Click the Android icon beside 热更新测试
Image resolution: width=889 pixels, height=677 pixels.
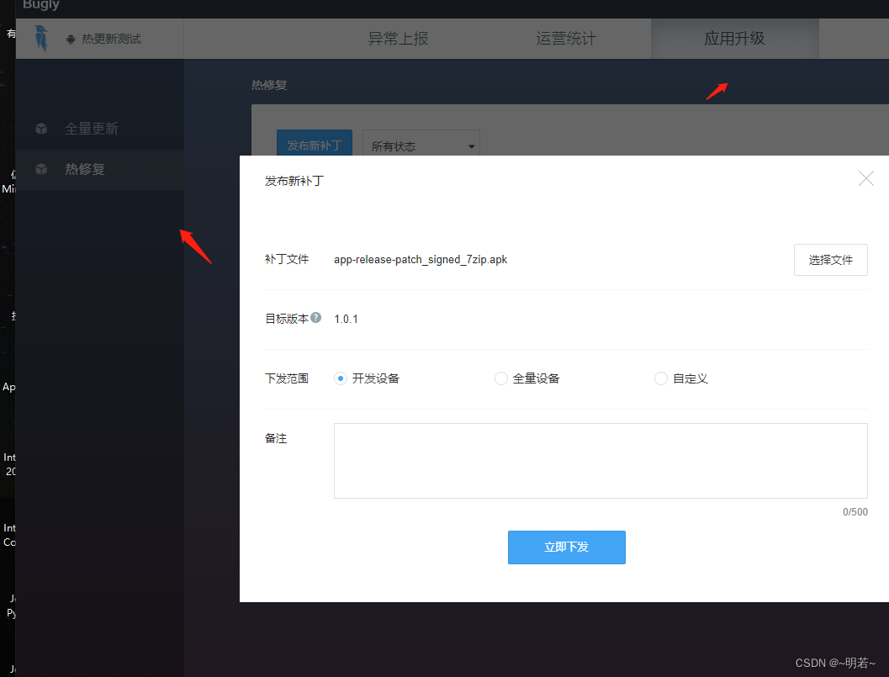coord(71,40)
